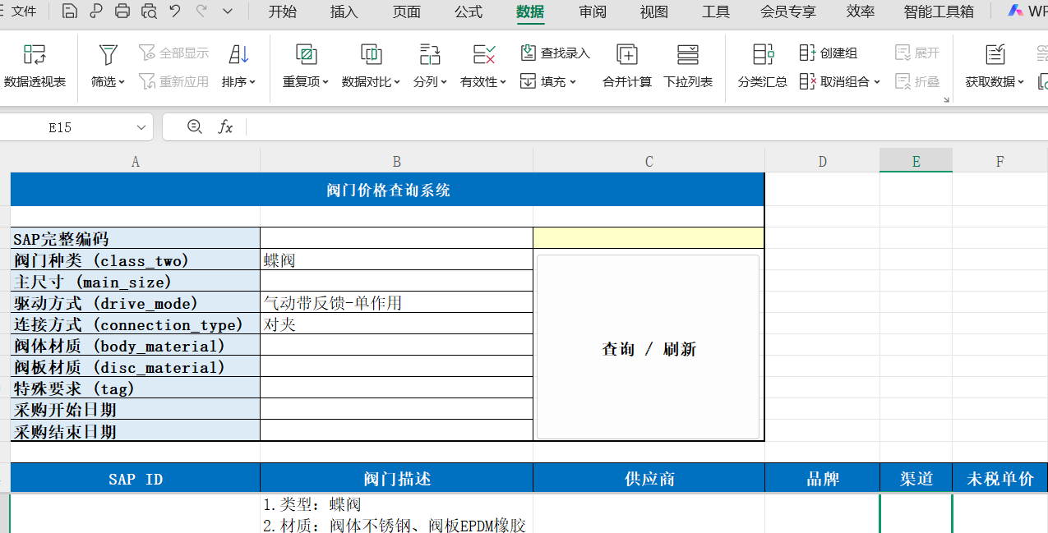Click the 获取数据 icon
Image resolution: width=1048 pixels, height=533 pixels.
click(x=995, y=55)
